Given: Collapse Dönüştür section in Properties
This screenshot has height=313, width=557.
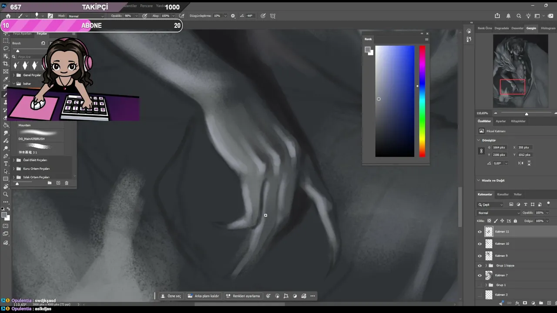Looking at the screenshot, I should [479, 140].
